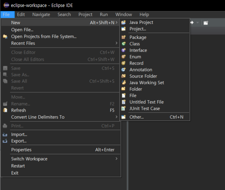Select Other... in the New submenu
Image resolution: width=225 pixels, height=190 pixels.
pos(155,117)
